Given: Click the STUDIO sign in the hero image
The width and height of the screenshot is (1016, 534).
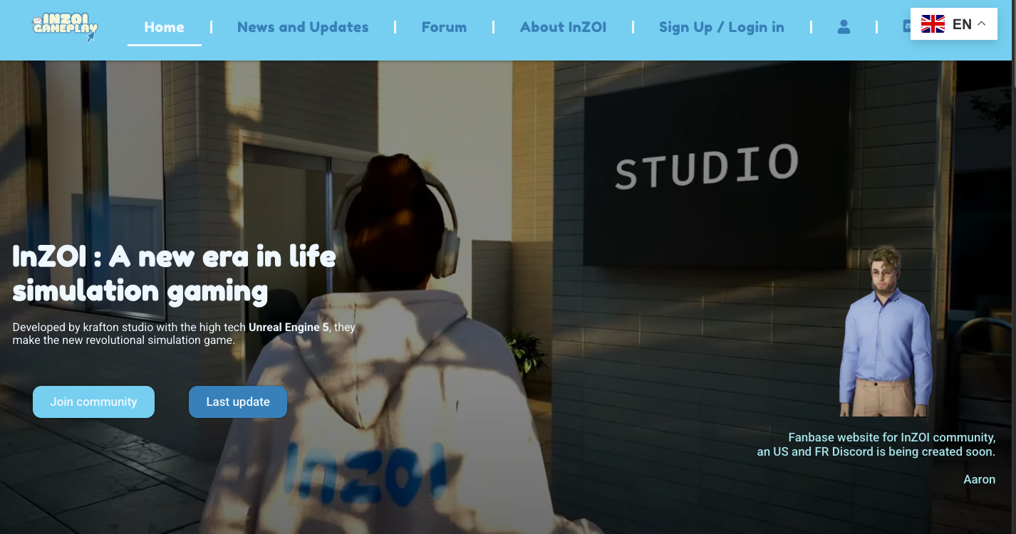Looking at the screenshot, I should tap(707, 167).
